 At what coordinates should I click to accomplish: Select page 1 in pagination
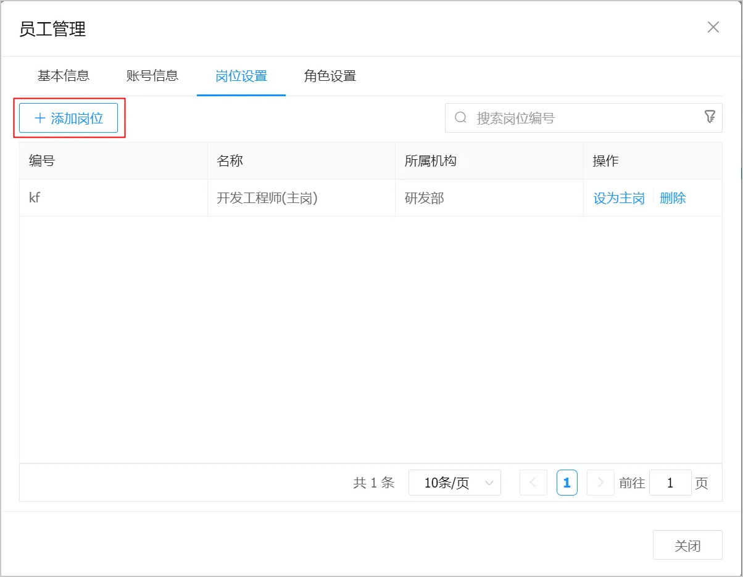point(567,483)
